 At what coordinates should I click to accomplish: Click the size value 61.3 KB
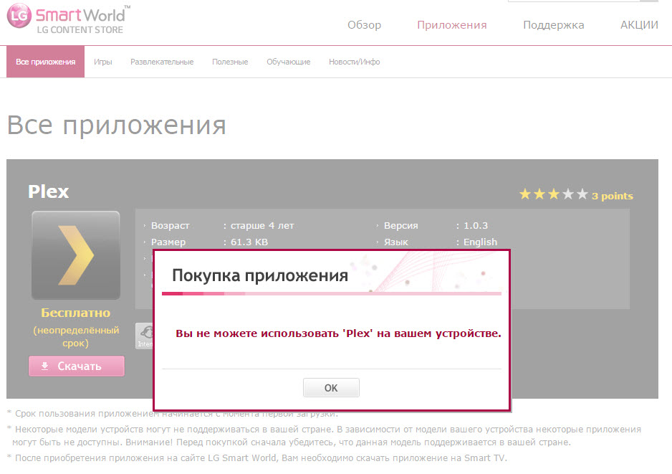click(249, 242)
